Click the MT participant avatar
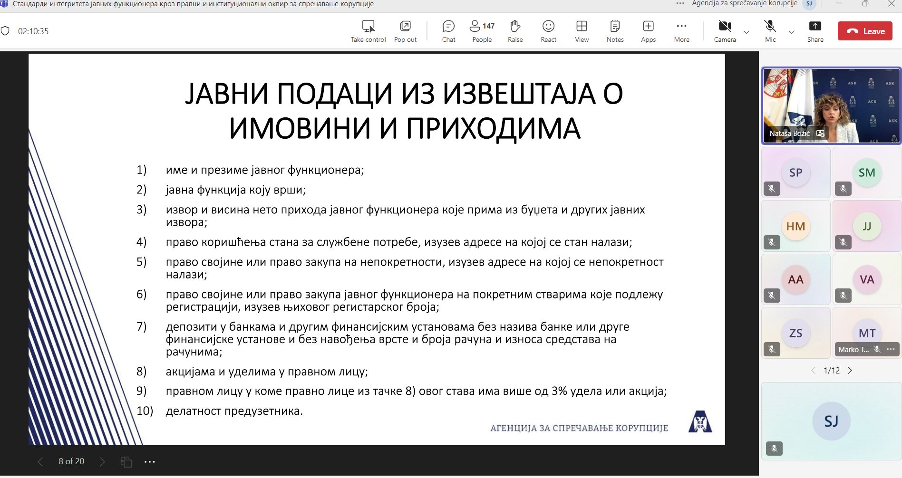Image resolution: width=902 pixels, height=478 pixels. pyautogui.click(x=867, y=332)
